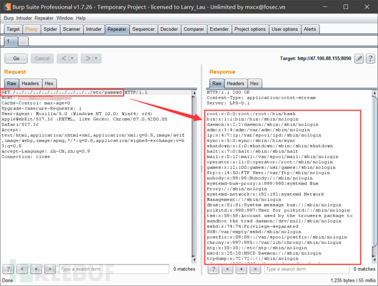The image size is (378, 286).
Task: Click response search help ? button
Action: click(213, 269)
